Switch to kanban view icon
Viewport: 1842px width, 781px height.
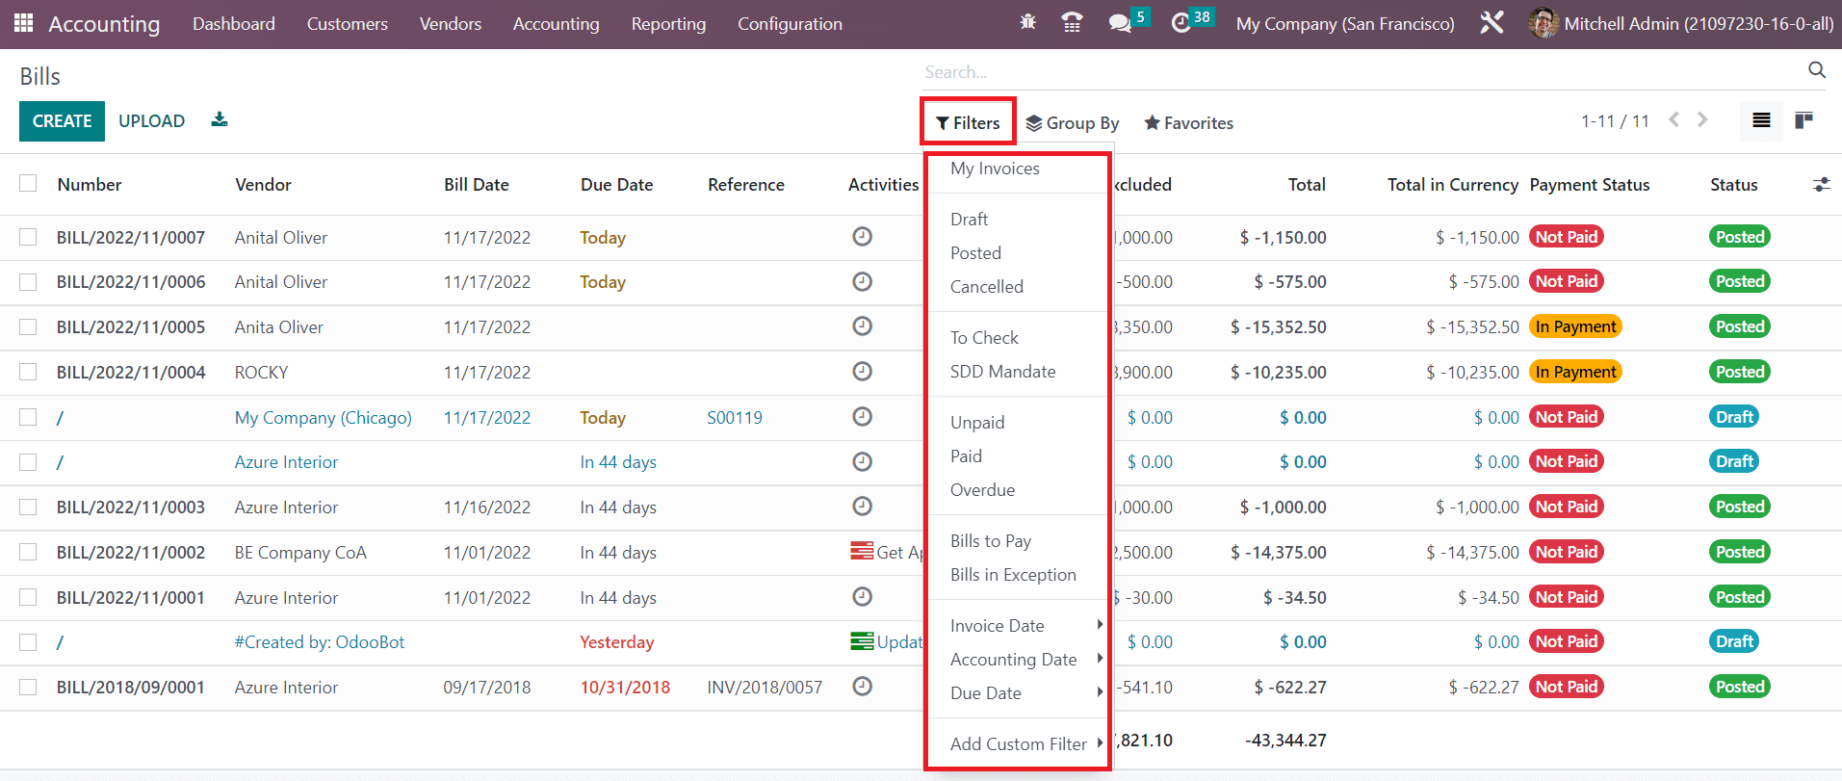[1803, 120]
